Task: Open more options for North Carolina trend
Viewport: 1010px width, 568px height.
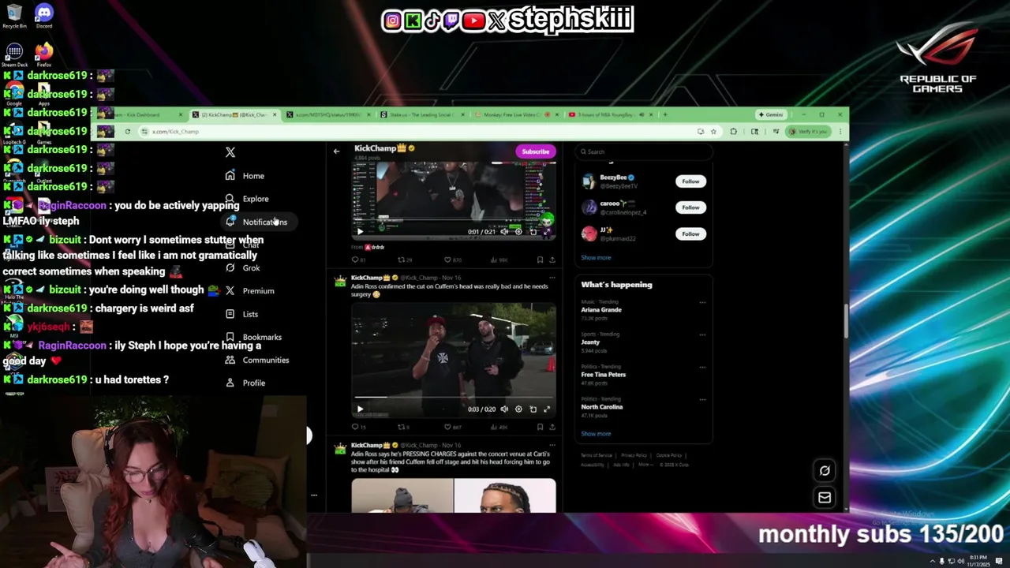Action: point(702,399)
